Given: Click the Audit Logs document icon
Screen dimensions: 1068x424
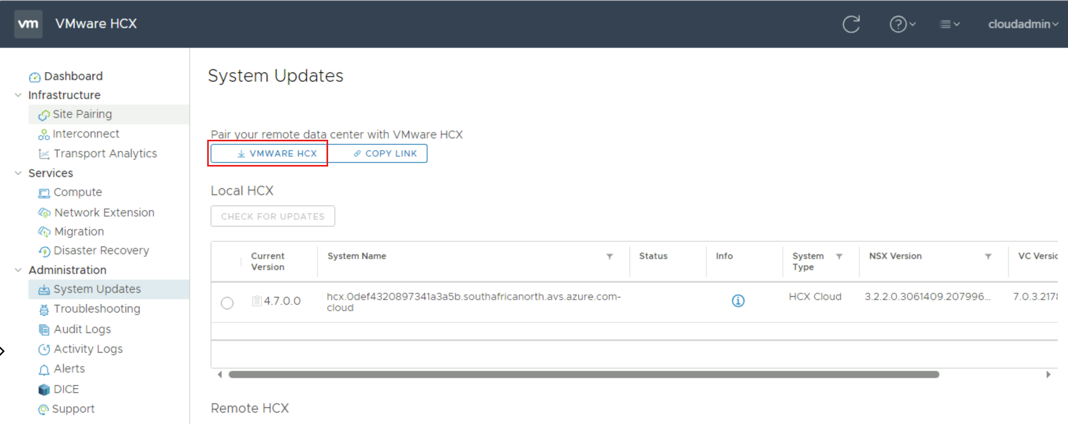Looking at the screenshot, I should click(44, 329).
